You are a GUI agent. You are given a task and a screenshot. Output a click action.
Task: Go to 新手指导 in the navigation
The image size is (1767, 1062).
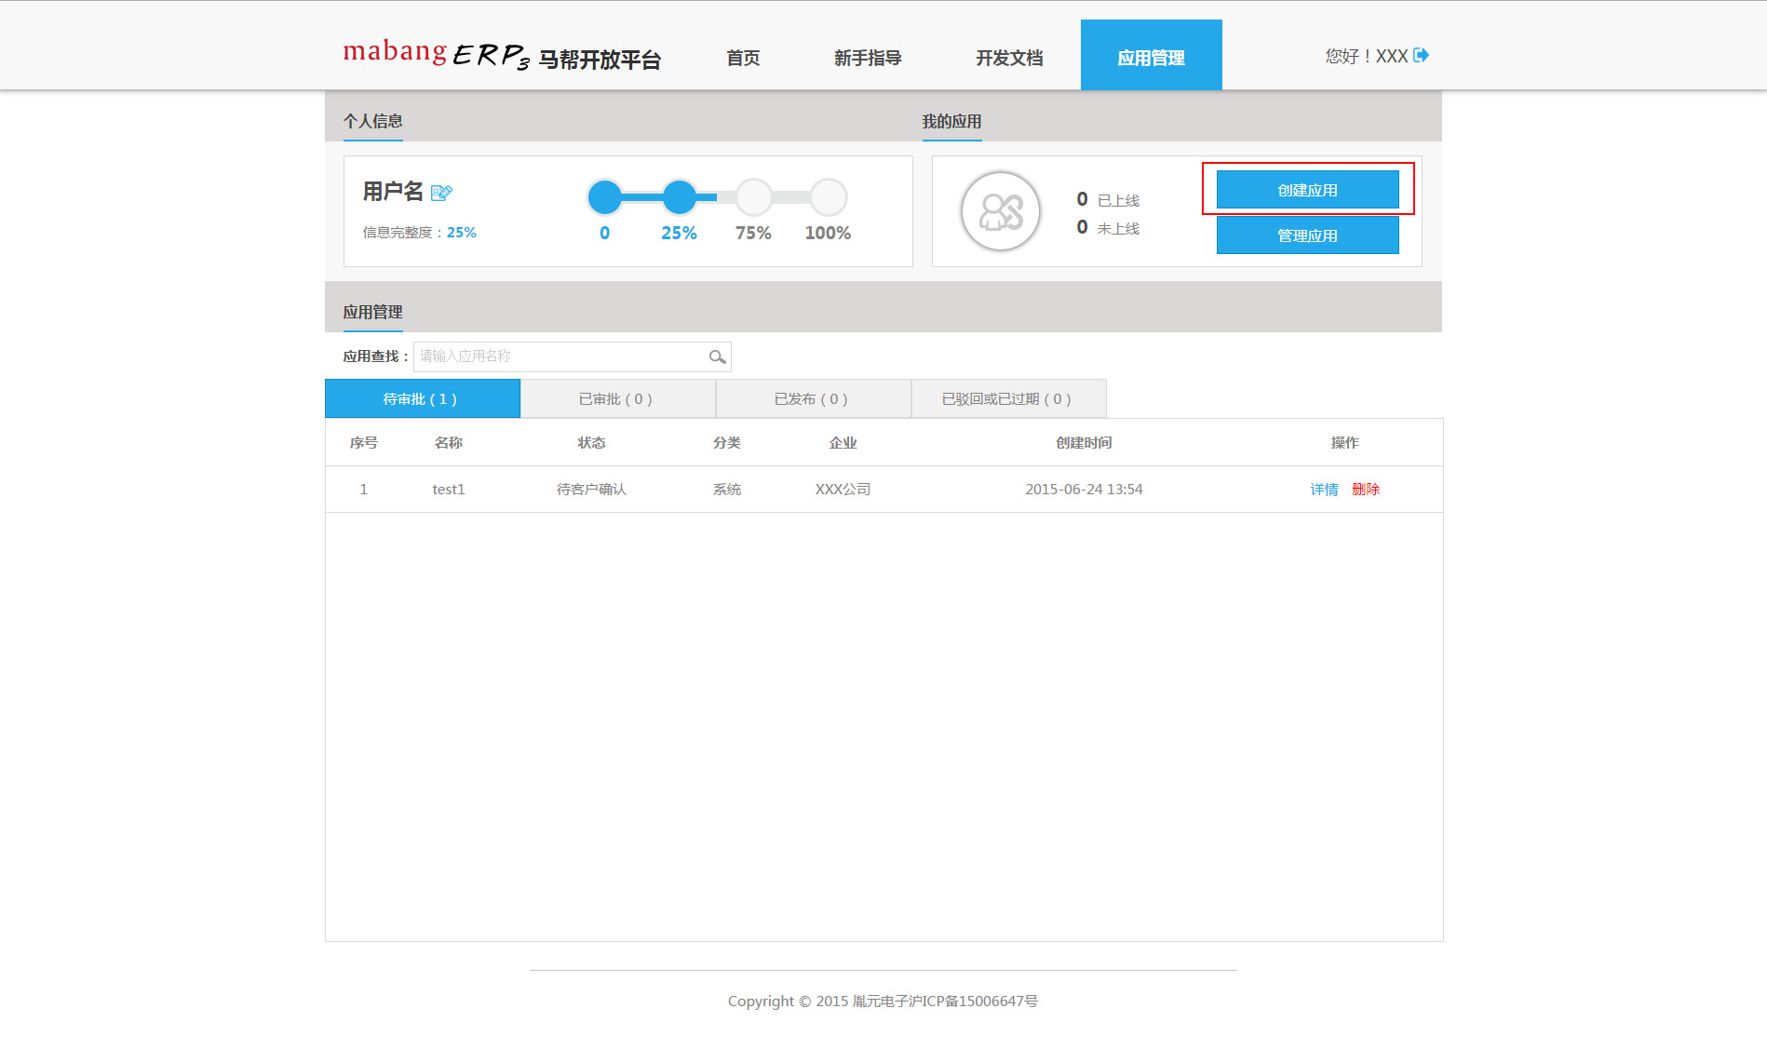pyautogui.click(x=868, y=58)
